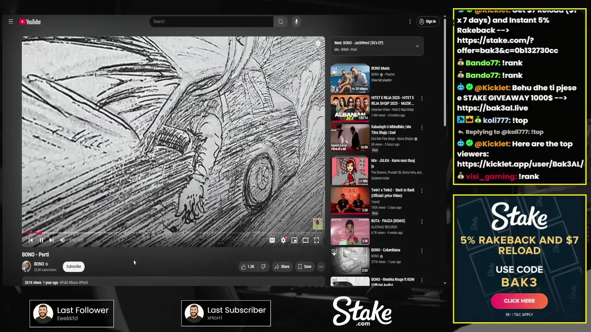This screenshot has height=332, width=591.
Task: Open the YouTube hamburger guide menu
Action: point(11,22)
